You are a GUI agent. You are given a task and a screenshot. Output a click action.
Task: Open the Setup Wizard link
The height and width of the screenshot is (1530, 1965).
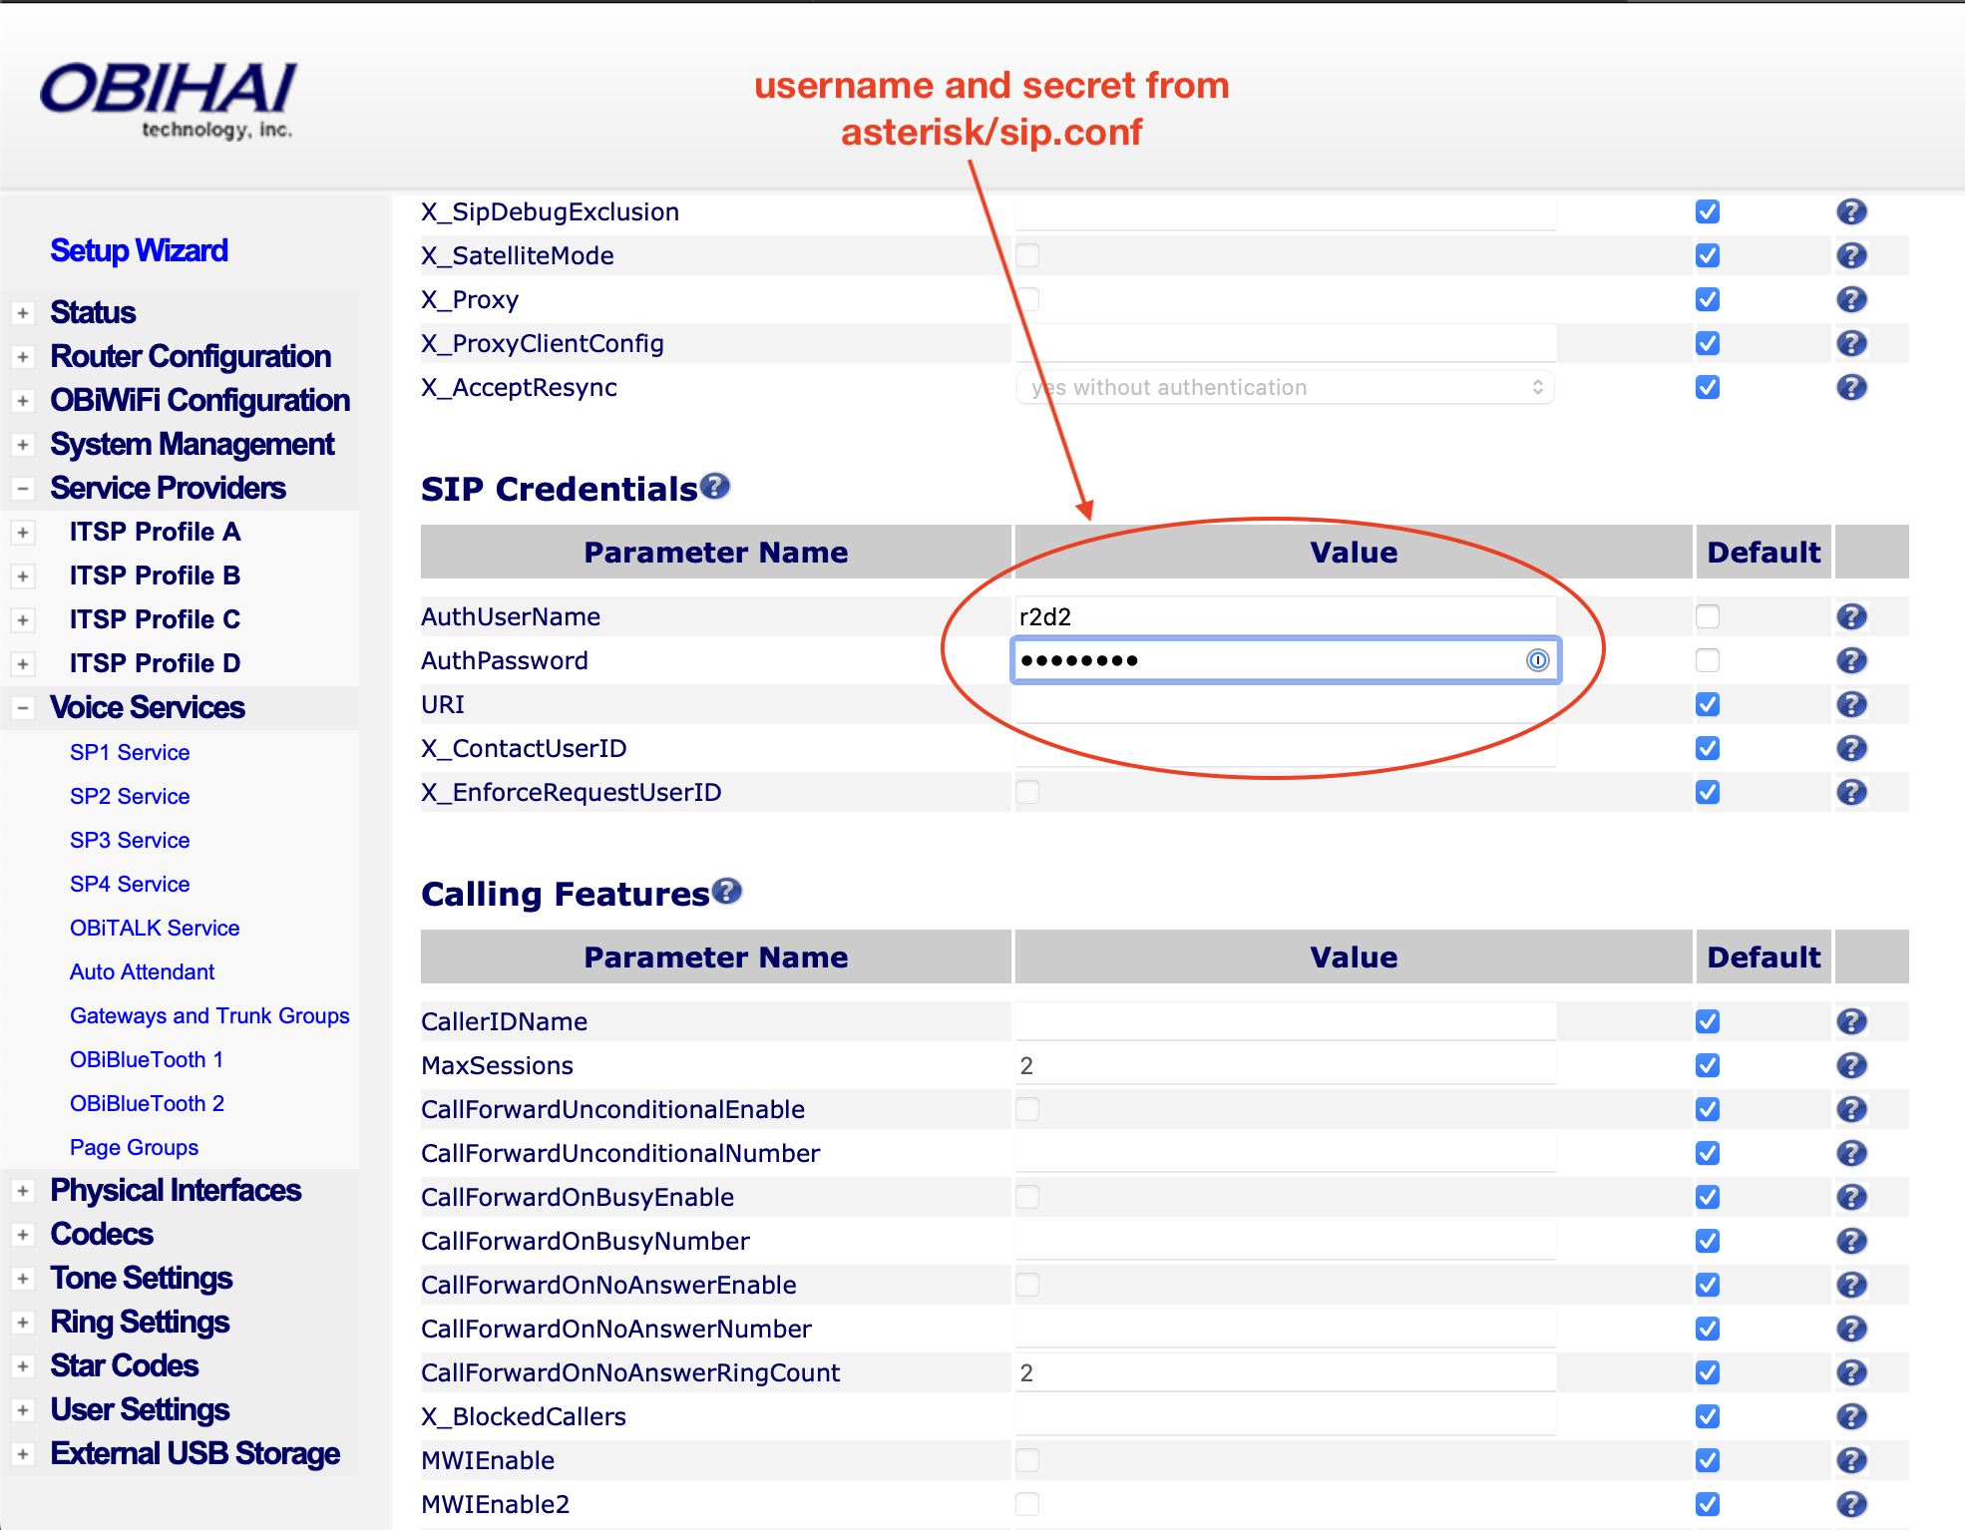139,250
